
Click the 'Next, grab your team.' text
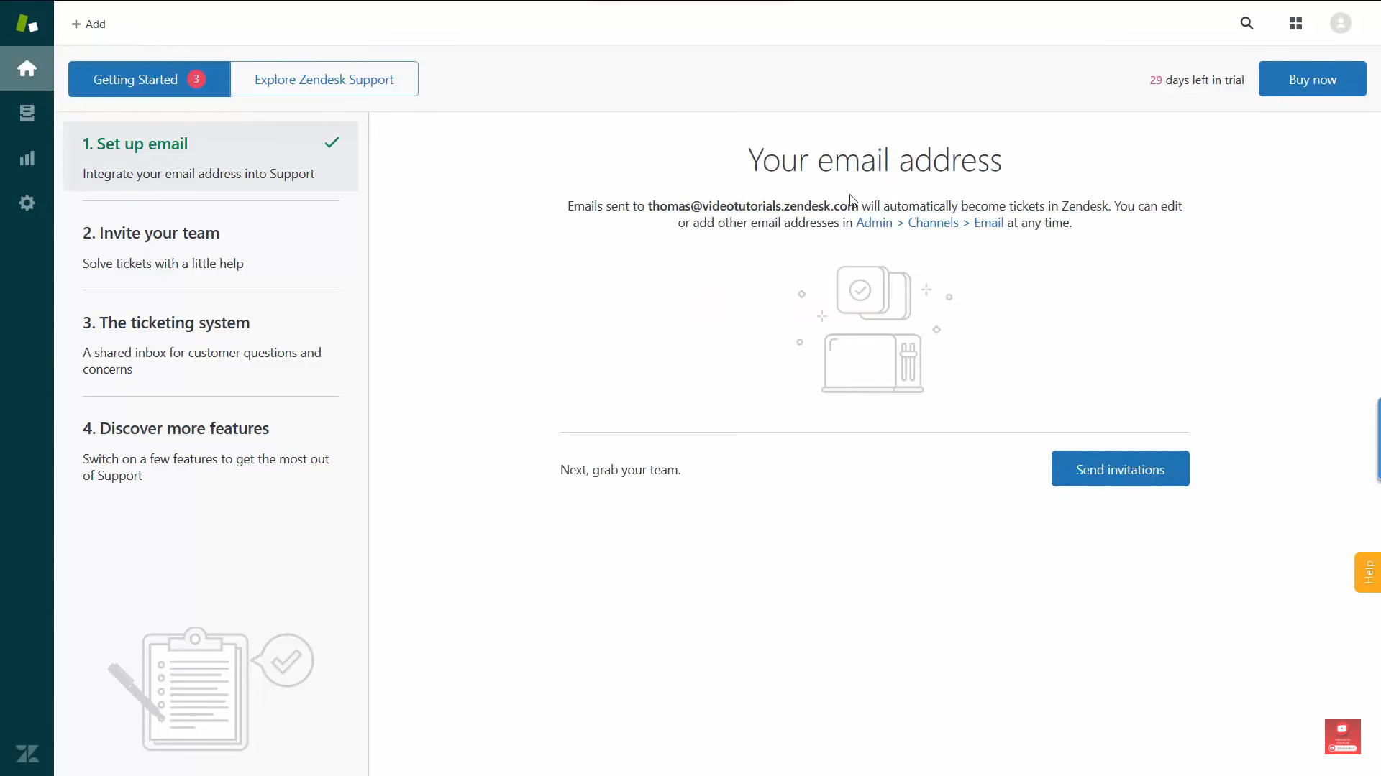[620, 470]
